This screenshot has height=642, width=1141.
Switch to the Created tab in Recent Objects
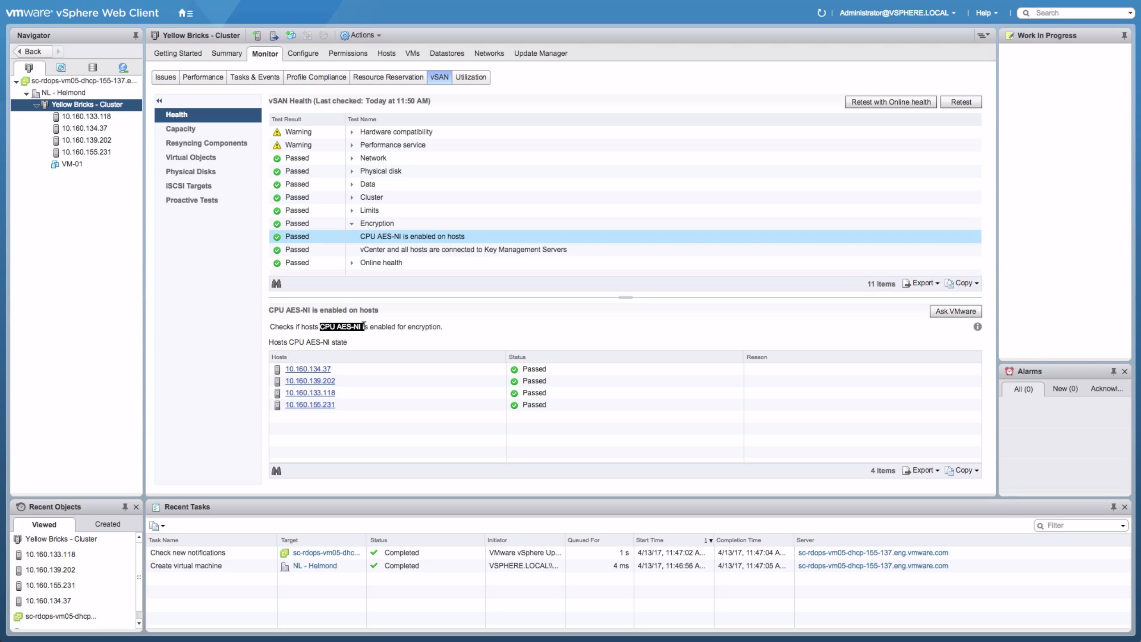[107, 524]
